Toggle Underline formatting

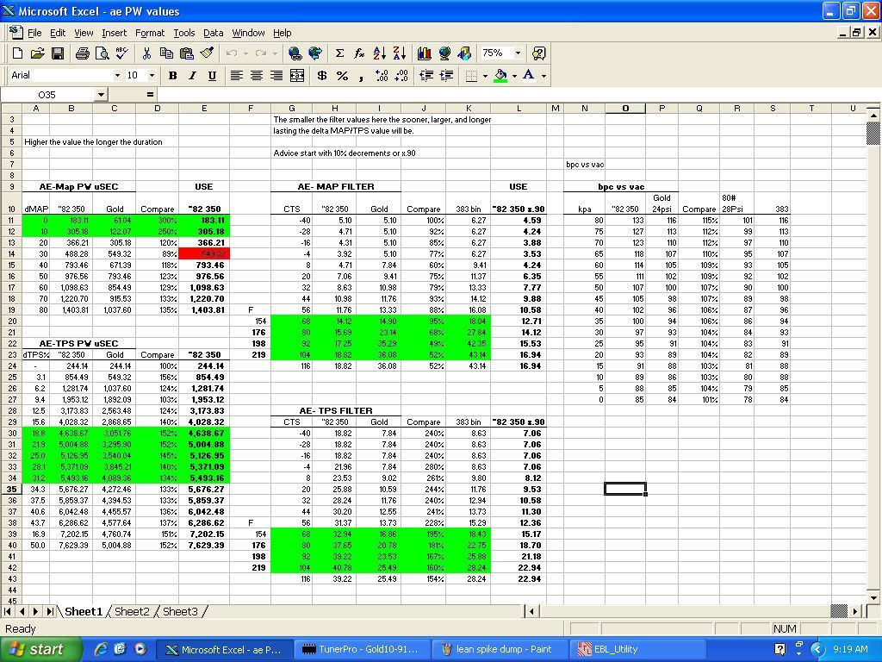click(212, 76)
